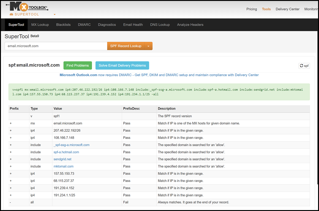Viewport: 319px width, 211px height.
Task: Open the Analyze Headers tab
Action: point(190,25)
